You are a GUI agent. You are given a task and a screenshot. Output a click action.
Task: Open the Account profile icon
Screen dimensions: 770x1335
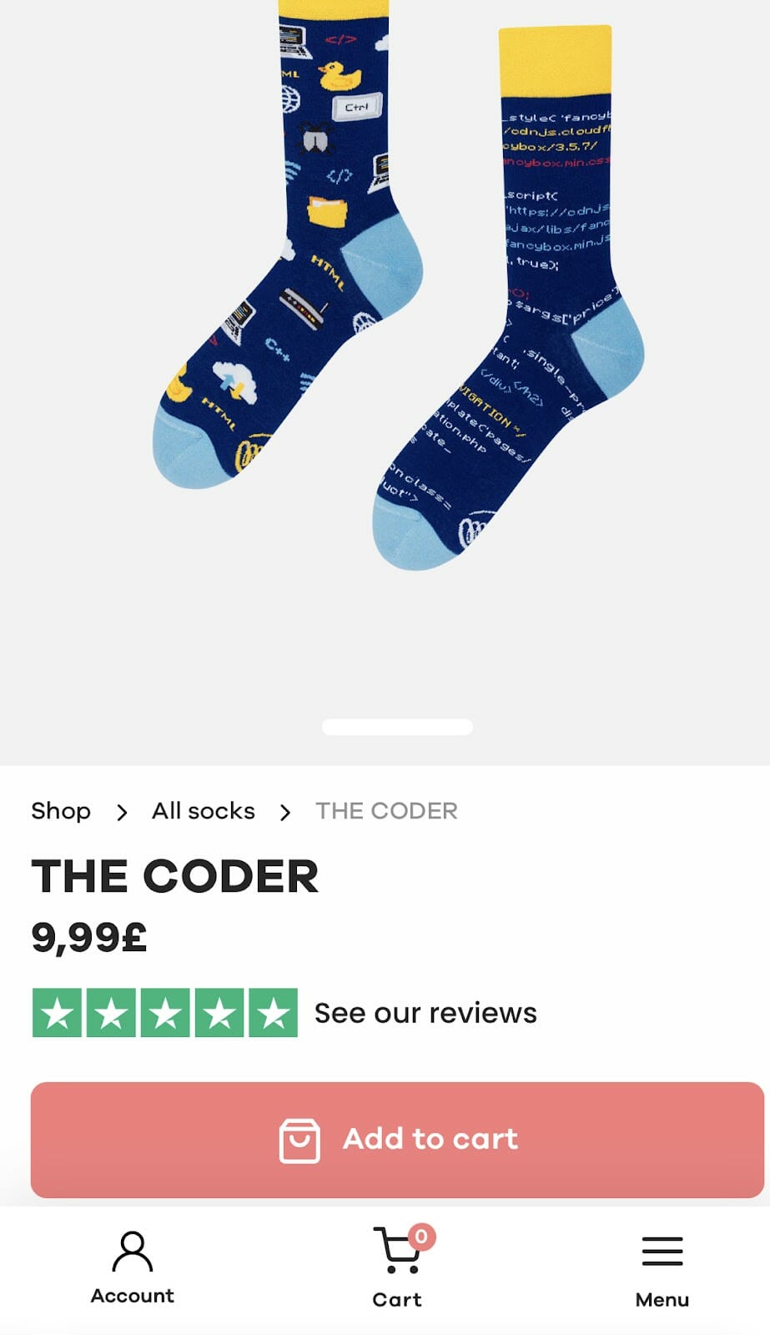point(132,1251)
